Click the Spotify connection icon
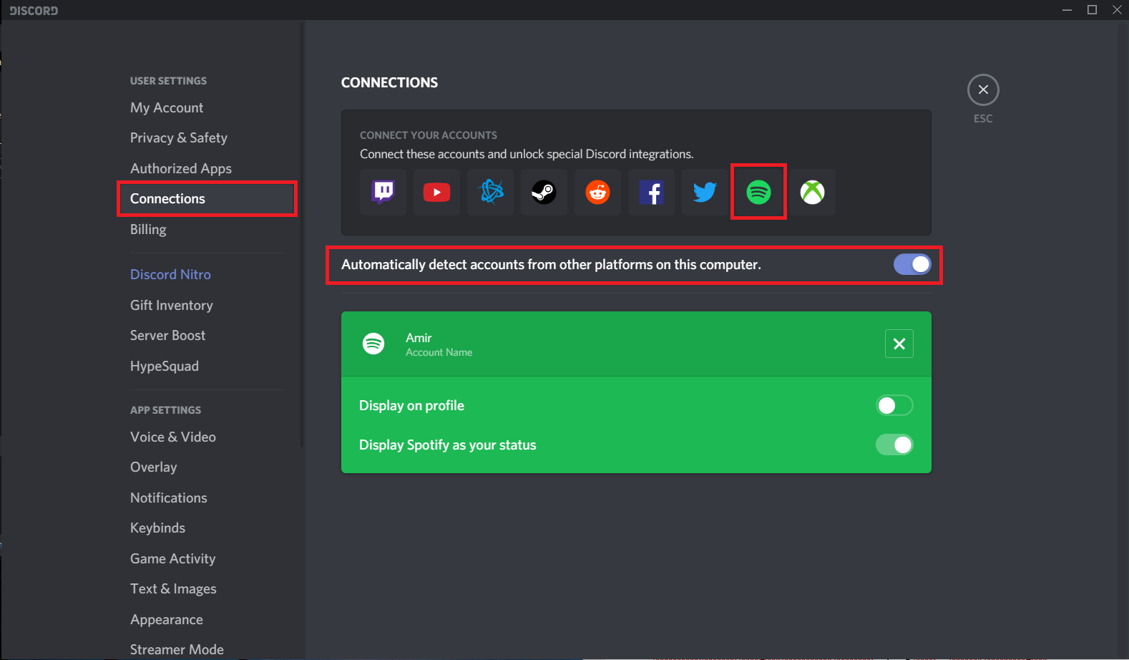 coord(758,192)
